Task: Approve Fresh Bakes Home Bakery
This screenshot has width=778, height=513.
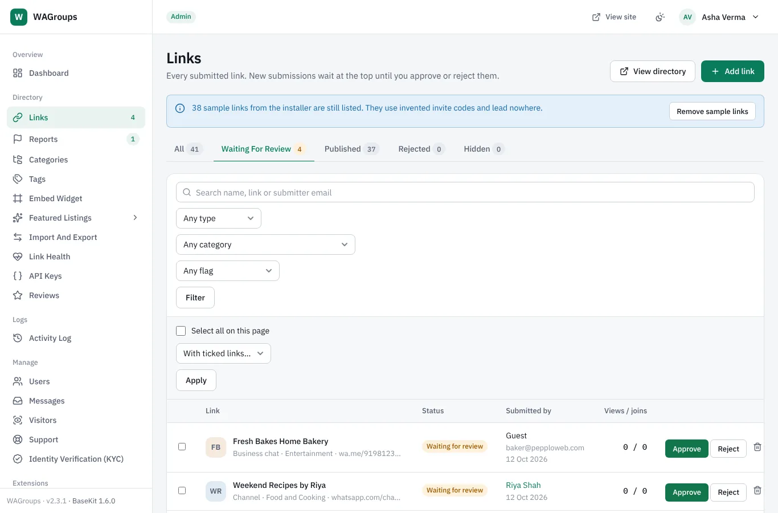Action: tap(687, 449)
